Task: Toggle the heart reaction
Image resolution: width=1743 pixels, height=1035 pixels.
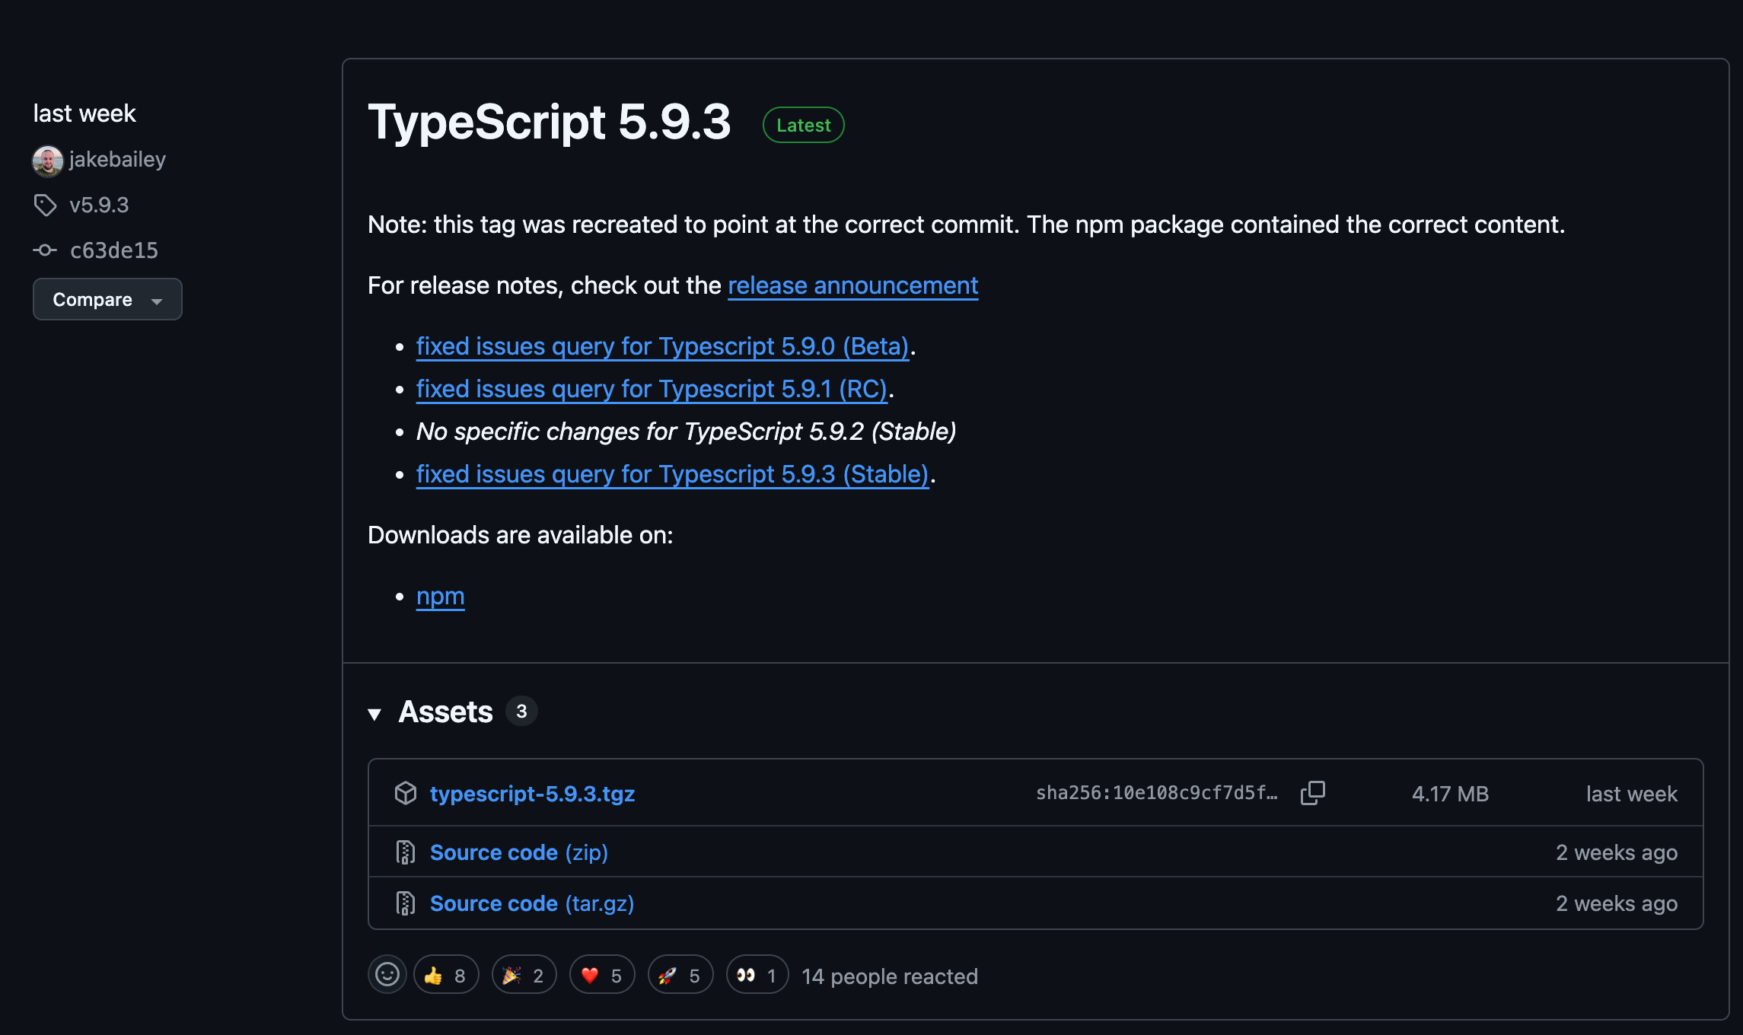Action: click(601, 975)
